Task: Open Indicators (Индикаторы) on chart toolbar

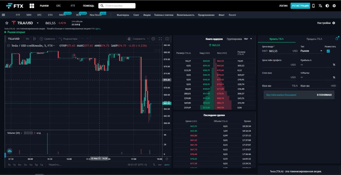Action: tap(68, 39)
